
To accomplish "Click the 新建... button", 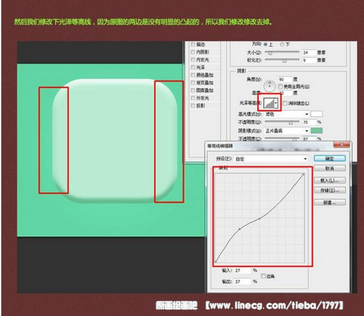I will tap(329, 203).
